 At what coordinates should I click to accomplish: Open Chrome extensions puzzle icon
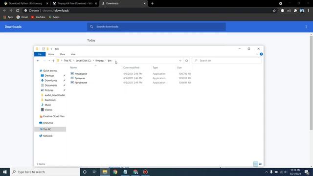click(295, 11)
